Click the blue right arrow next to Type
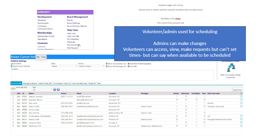 58,90
